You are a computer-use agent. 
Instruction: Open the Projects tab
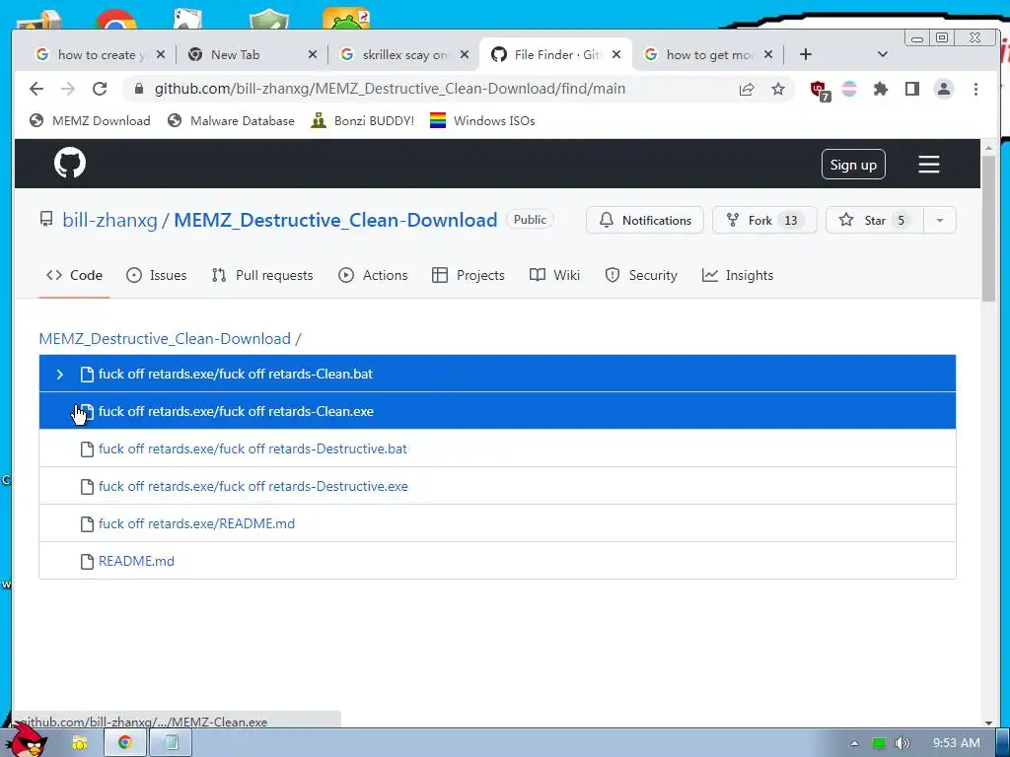coord(469,276)
